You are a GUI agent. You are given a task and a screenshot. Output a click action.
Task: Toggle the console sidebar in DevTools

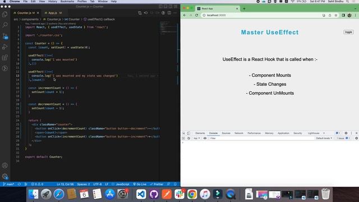click(x=183, y=139)
